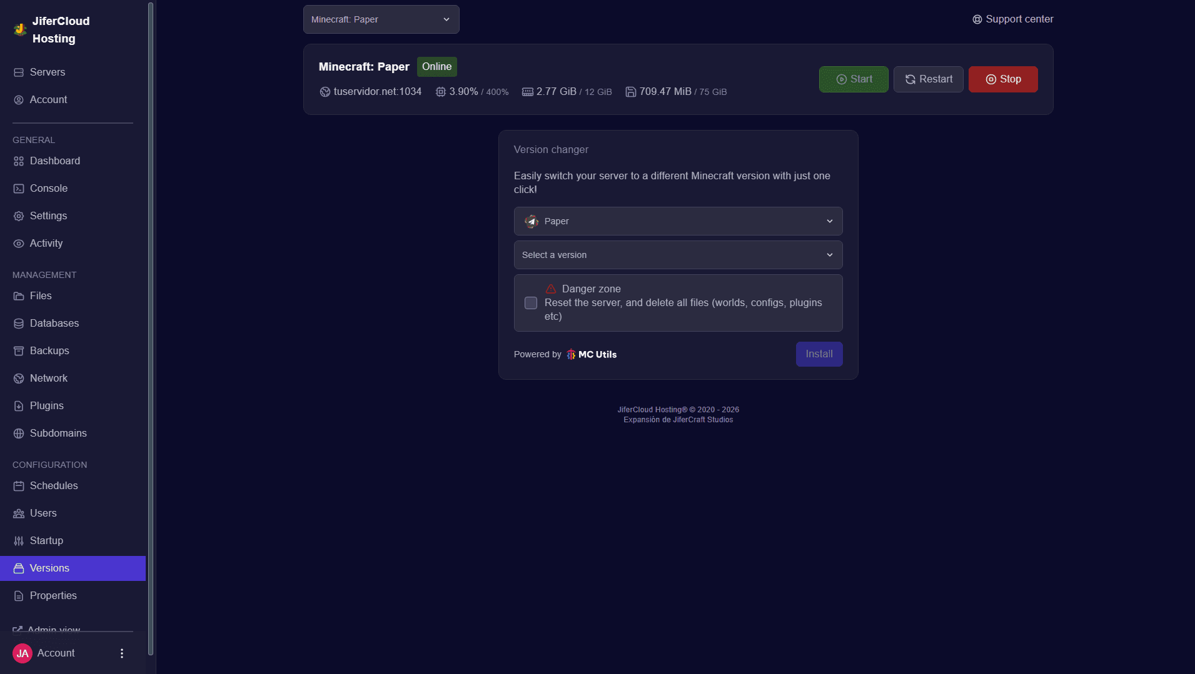Click the Console terminal icon

19,189
